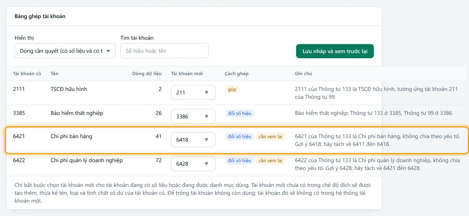Click the Tài khoản mới column header

coord(187,74)
